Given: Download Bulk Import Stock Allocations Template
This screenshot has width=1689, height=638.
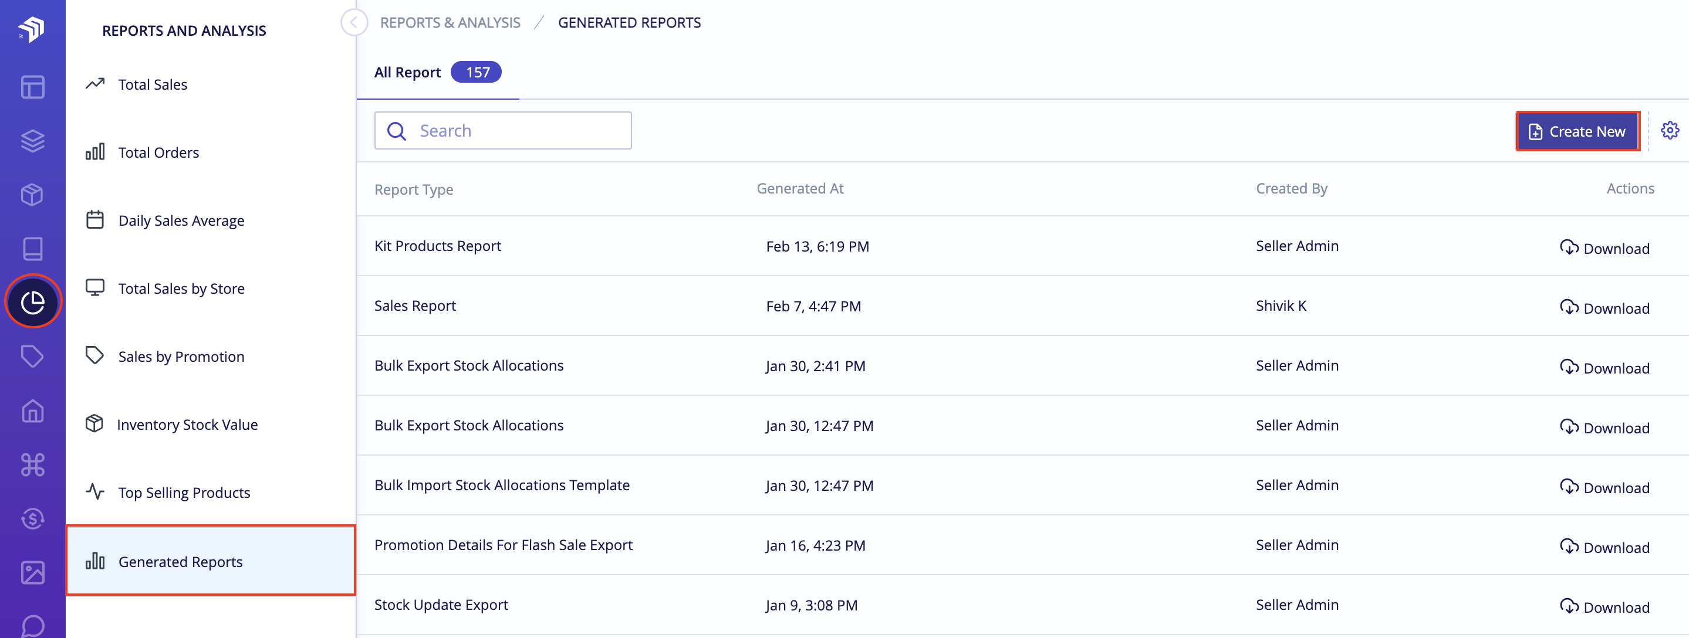Looking at the screenshot, I should tap(1604, 487).
